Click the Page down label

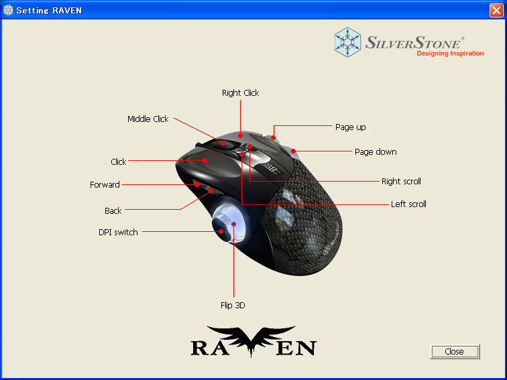coord(376,152)
